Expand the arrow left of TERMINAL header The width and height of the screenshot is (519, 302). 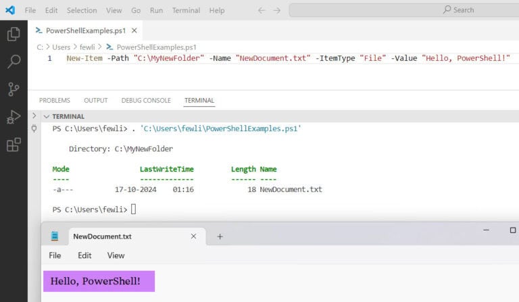pyautogui.click(x=34, y=116)
